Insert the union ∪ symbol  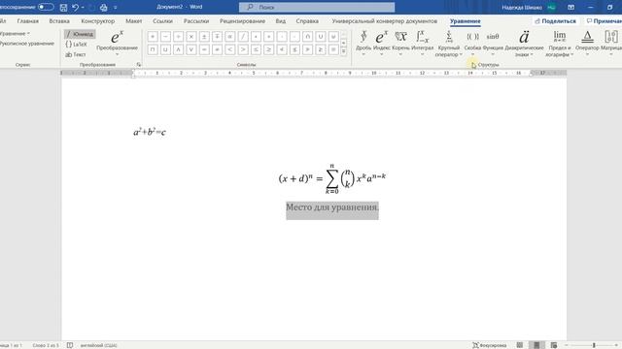coord(321,37)
